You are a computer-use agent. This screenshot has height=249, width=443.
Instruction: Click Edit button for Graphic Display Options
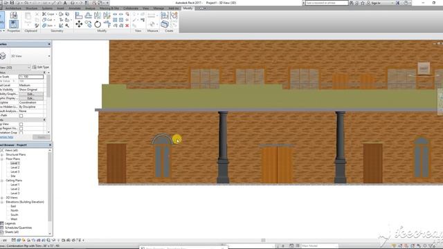tap(31, 98)
